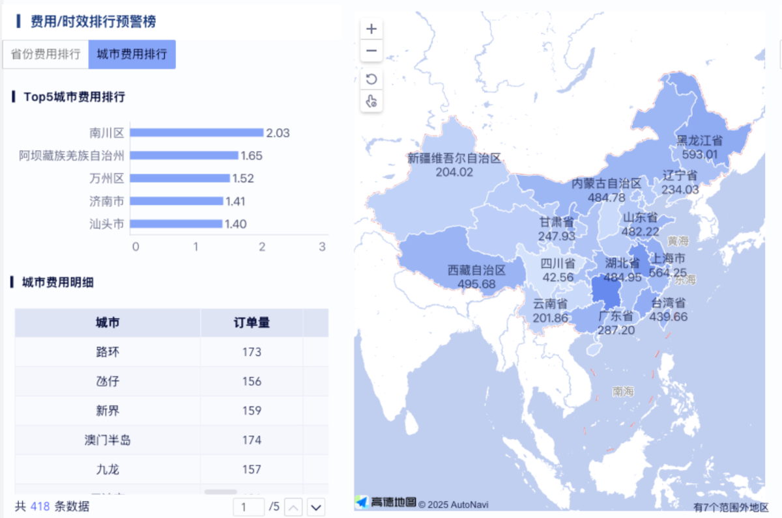Open the 城市费用排行 tab

coord(132,55)
